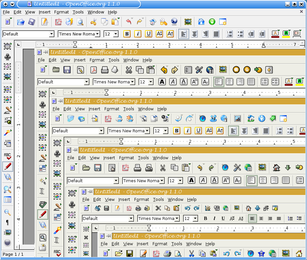Click orange scissors Cut icon in outermost toolbar
This screenshot has height=260, width=307.
93,22
